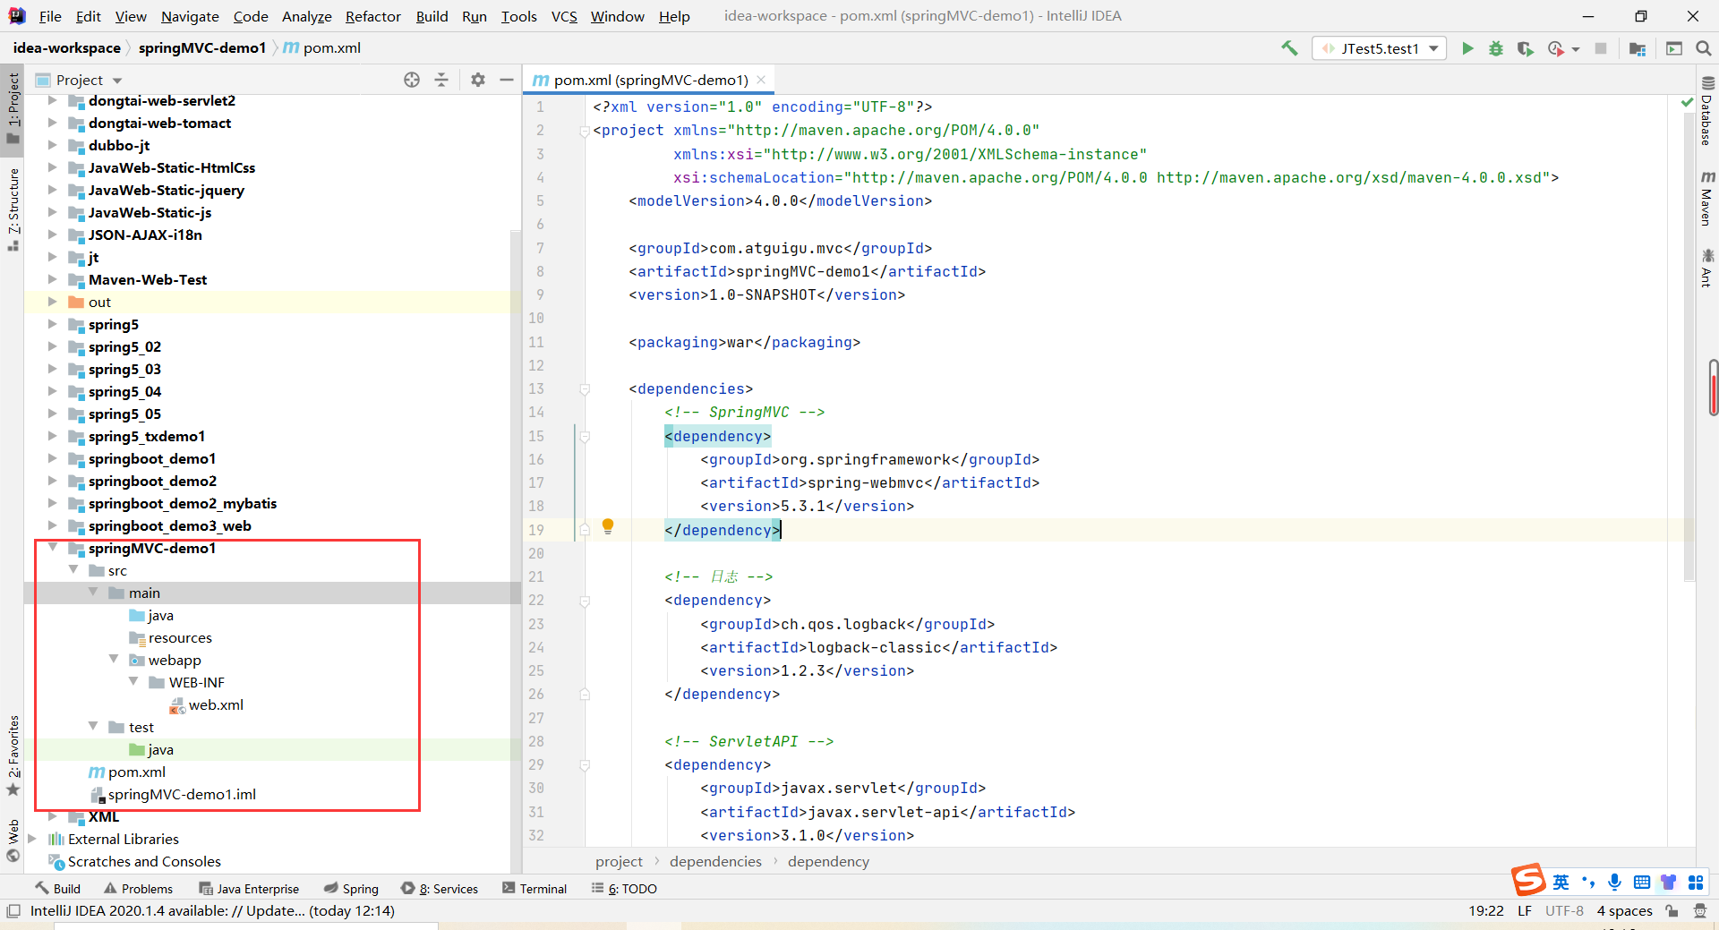
Task: Close the pom.xml editor tab
Action: [x=761, y=80]
